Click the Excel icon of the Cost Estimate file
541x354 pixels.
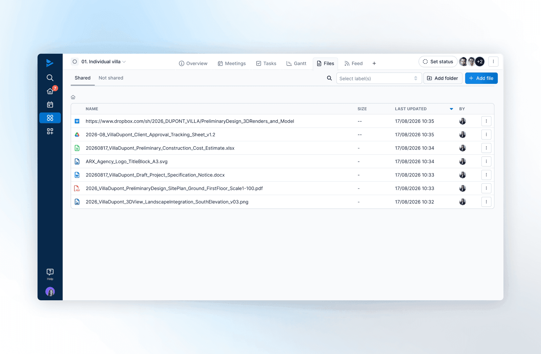click(x=77, y=148)
